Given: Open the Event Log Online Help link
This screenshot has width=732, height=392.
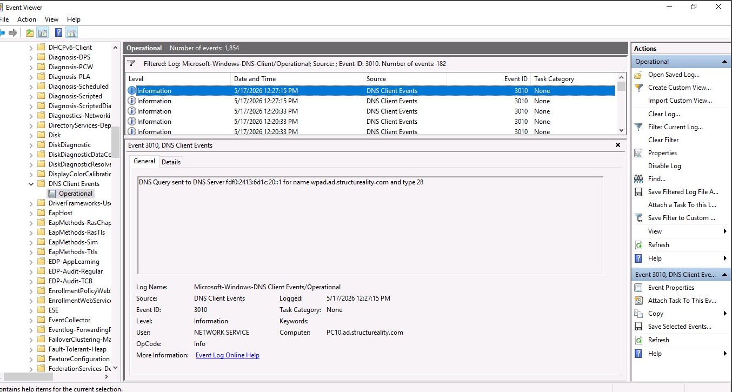Looking at the screenshot, I should (228, 355).
